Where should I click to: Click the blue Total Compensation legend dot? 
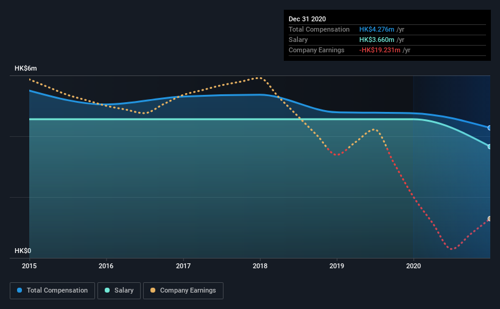(x=19, y=290)
